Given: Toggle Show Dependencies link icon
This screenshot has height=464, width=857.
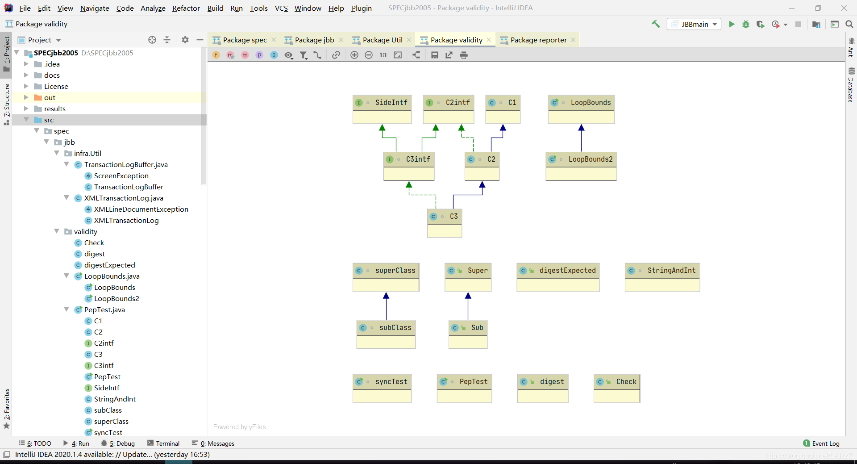Looking at the screenshot, I should (336, 55).
